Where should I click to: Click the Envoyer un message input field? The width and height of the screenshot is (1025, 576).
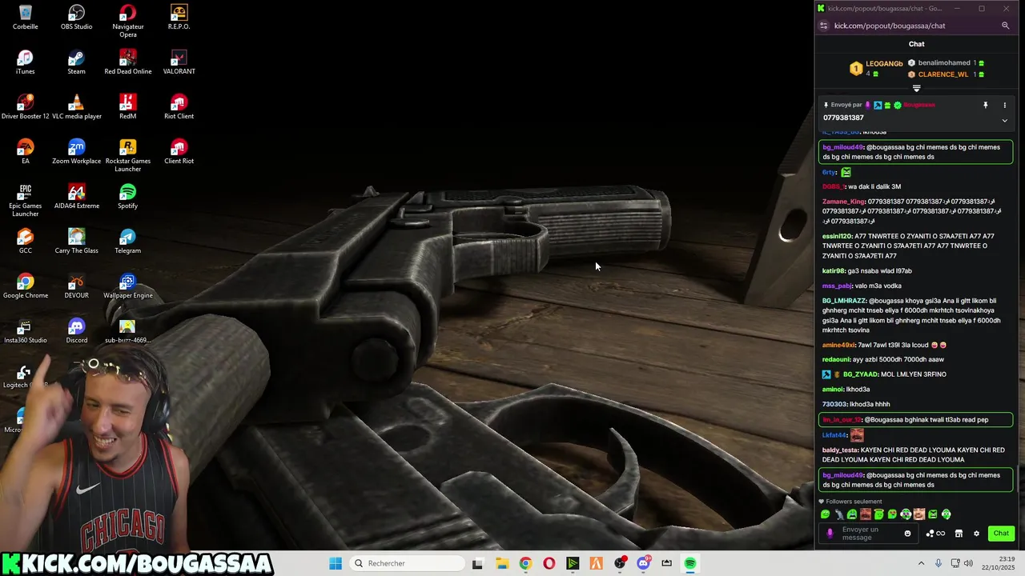click(869, 534)
